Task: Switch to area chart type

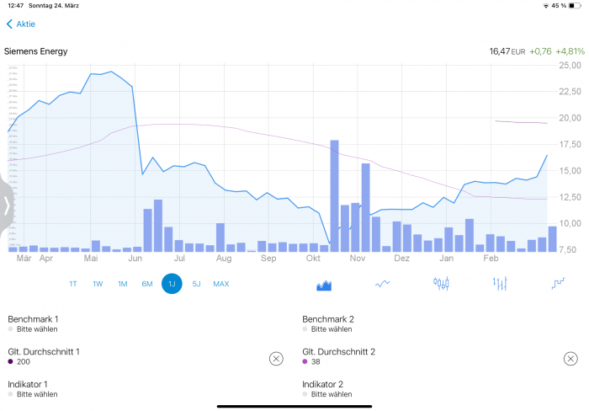Action: [324, 285]
